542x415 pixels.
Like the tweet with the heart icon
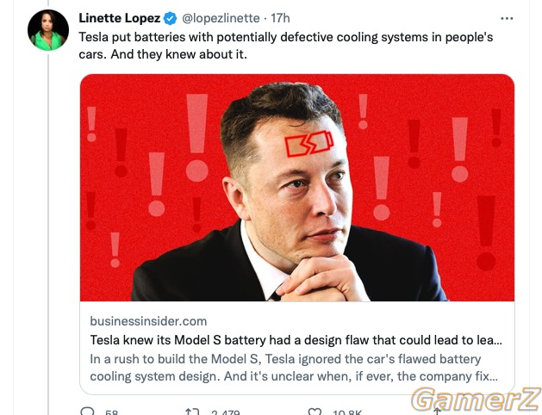pyautogui.click(x=315, y=412)
